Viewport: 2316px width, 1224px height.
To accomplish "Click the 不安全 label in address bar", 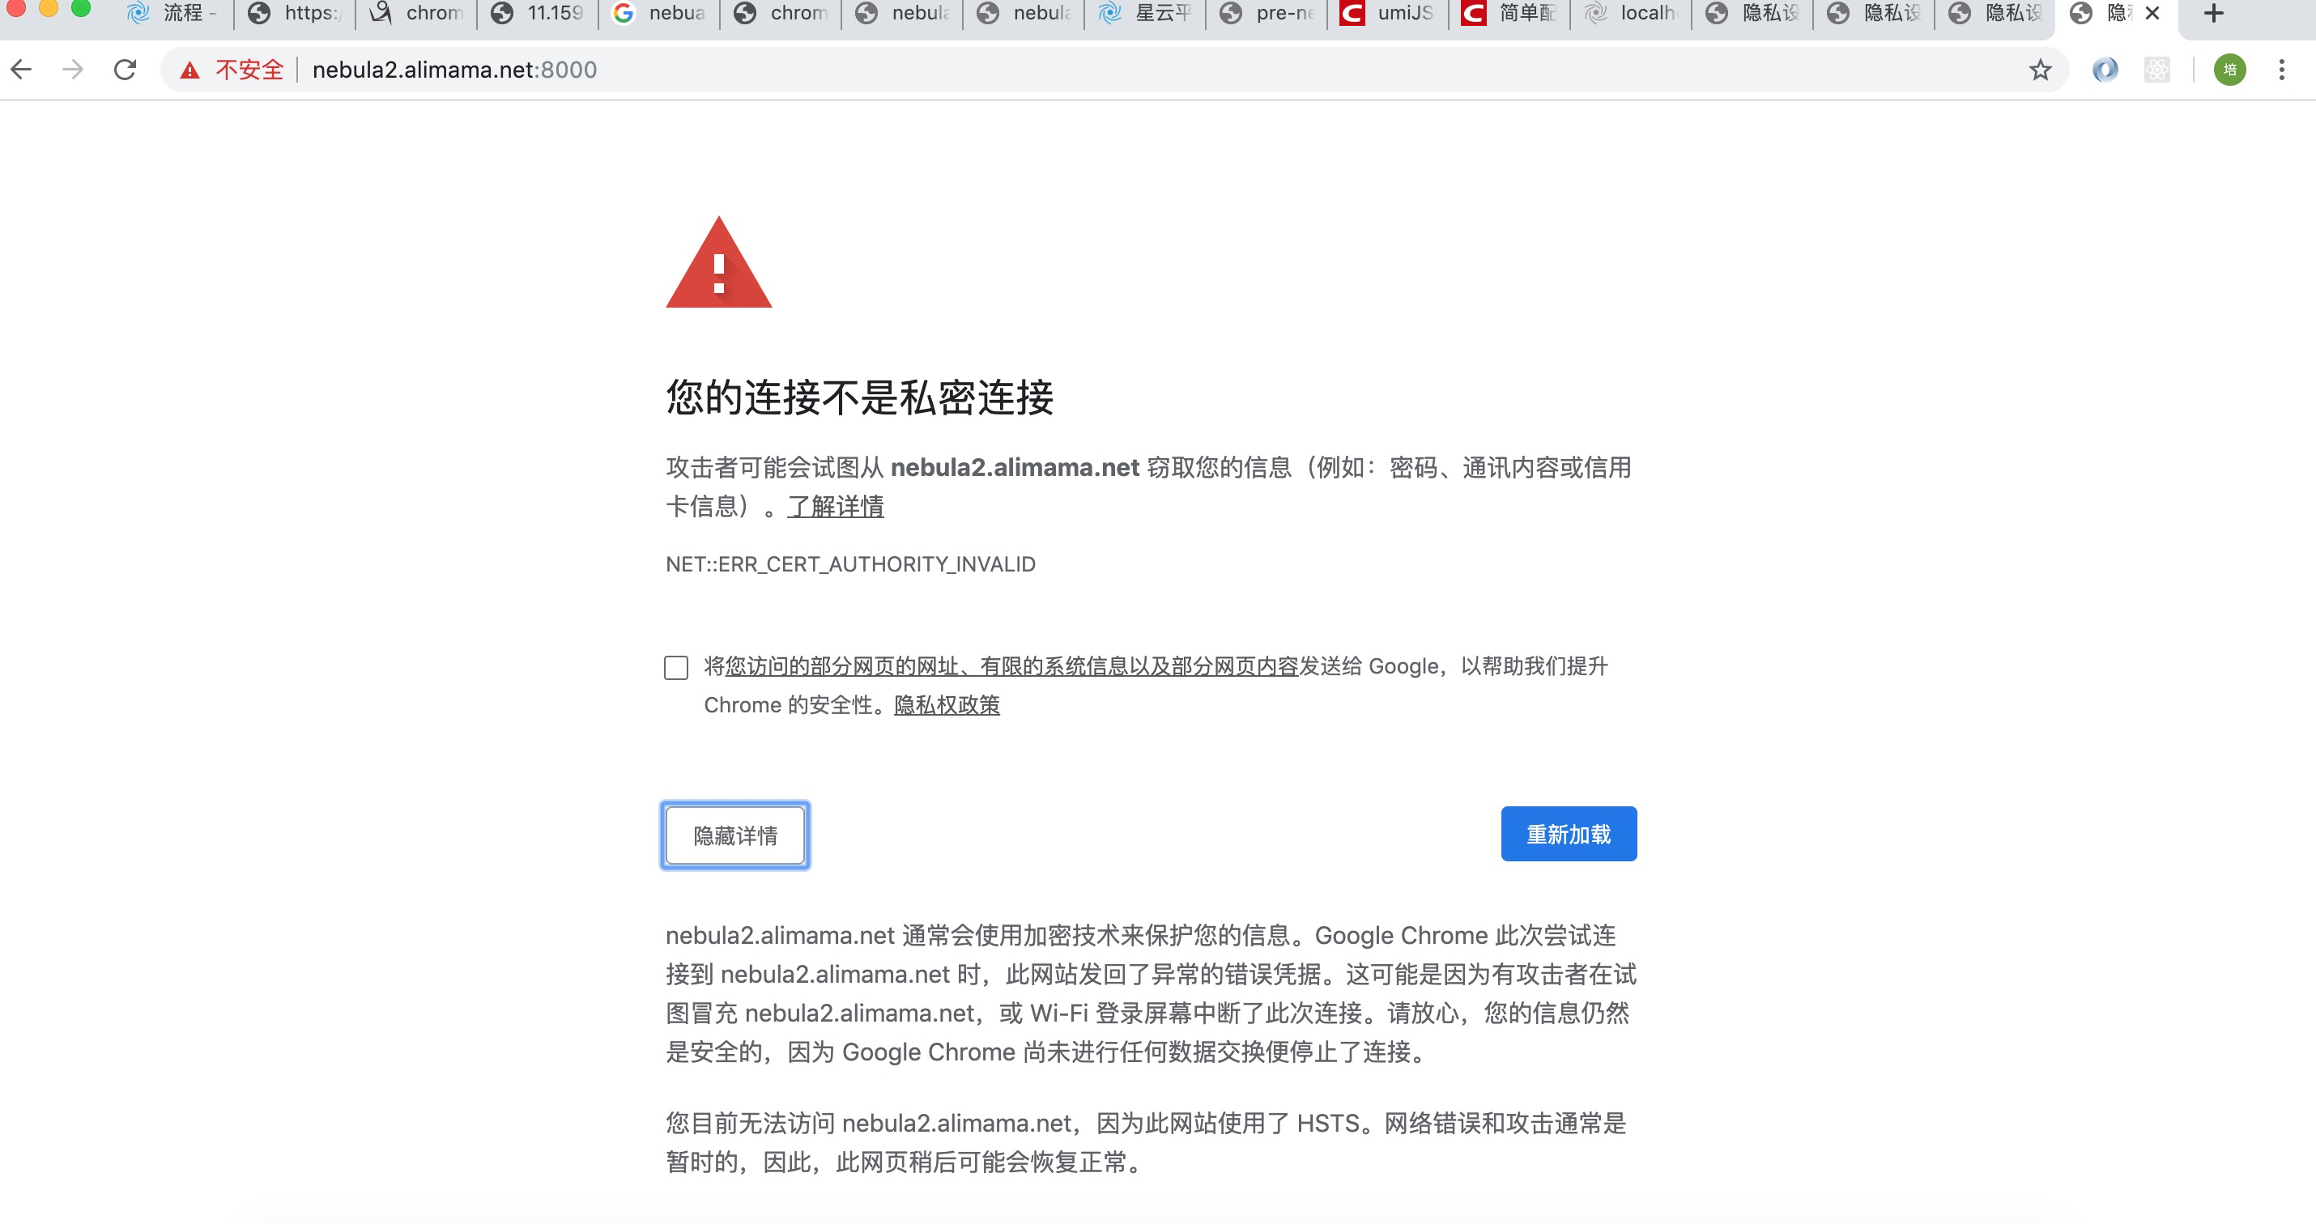I will point(249,69).
